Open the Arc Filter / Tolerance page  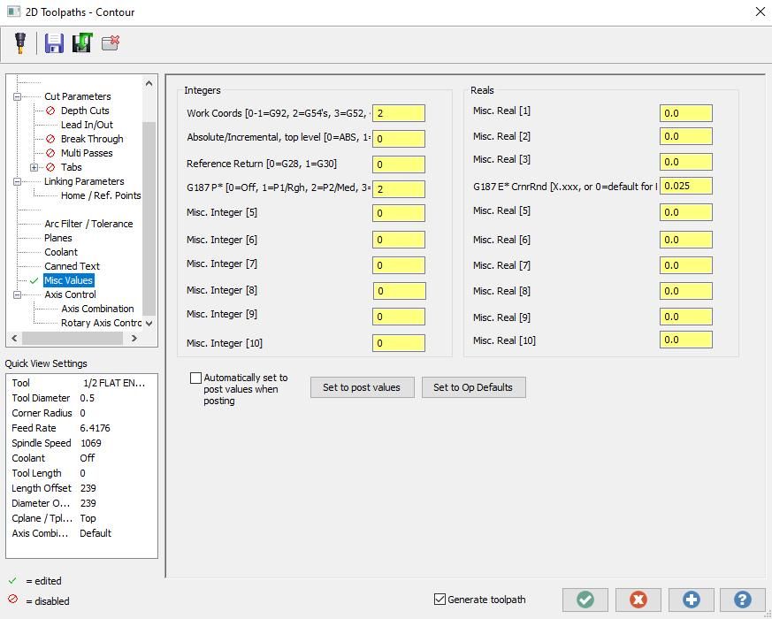[88, 224]
